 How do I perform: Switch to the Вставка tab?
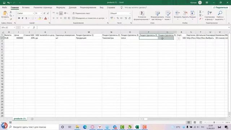point(26,8)
